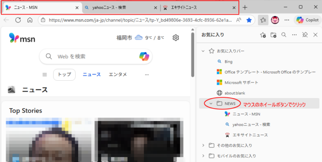Click the Web を検索 search box
This screenshot has height=162, width=322.
[96, 57]
